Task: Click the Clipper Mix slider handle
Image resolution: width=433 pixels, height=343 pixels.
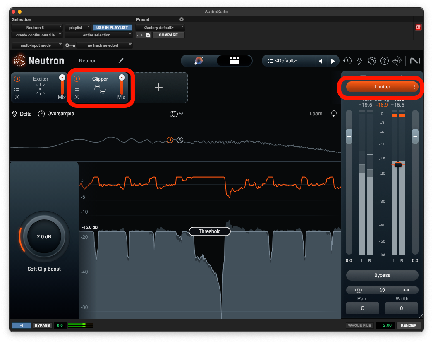Action: (x=122, y=78)
